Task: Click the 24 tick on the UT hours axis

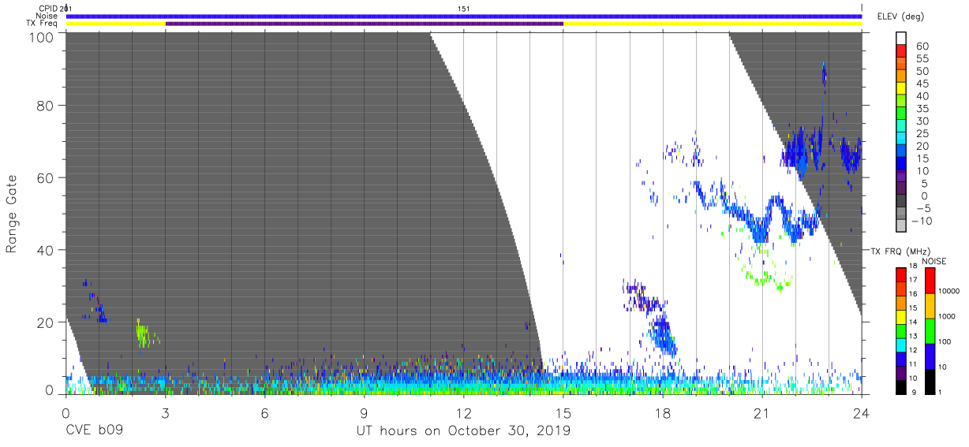Action: [862, 412]
